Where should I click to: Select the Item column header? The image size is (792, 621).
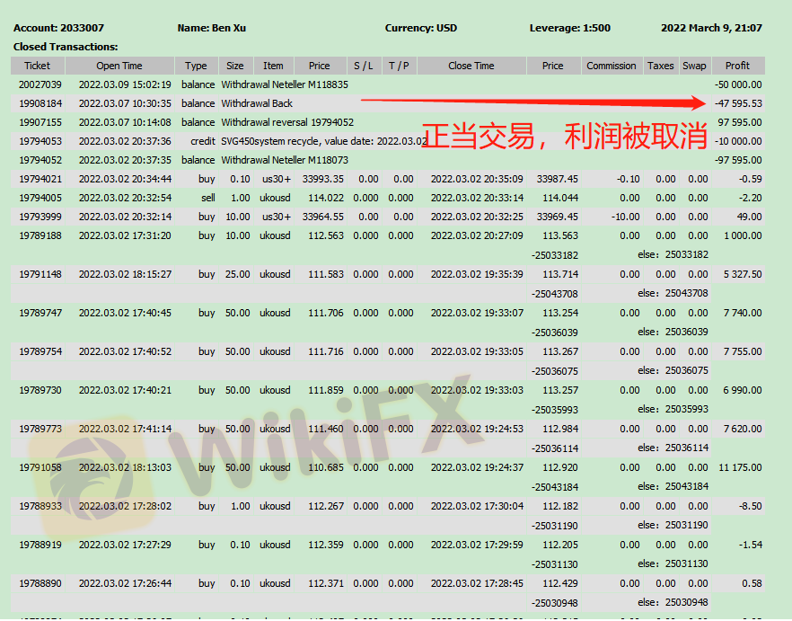(273, 66)
